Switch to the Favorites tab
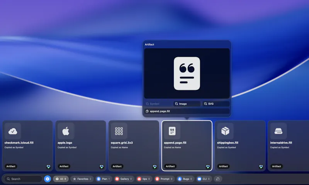This screenshot has width=309, height=185. (82, 179)
